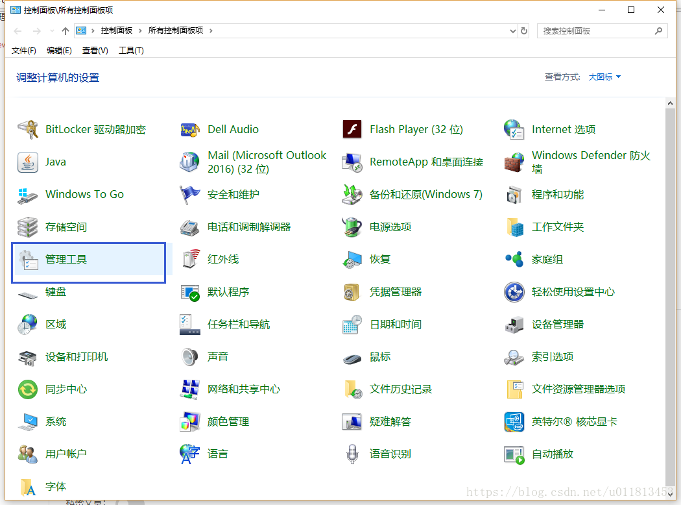Open the 设备管理器 icon

coord(514,324)
